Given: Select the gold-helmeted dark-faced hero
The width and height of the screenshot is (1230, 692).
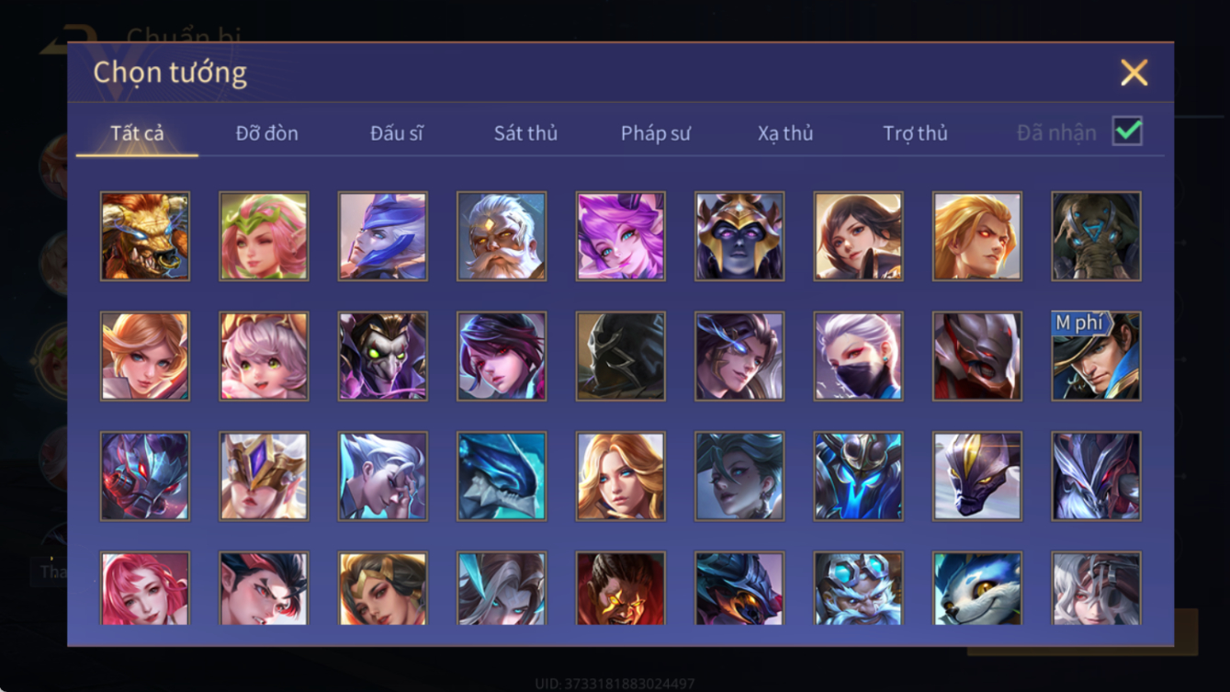Looking at the screenshot, I should (739, 236).
